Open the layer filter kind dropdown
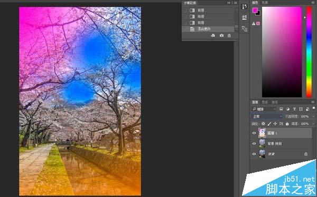The width and height of the screenshot is (317, 197). click(x=264, y=109)
